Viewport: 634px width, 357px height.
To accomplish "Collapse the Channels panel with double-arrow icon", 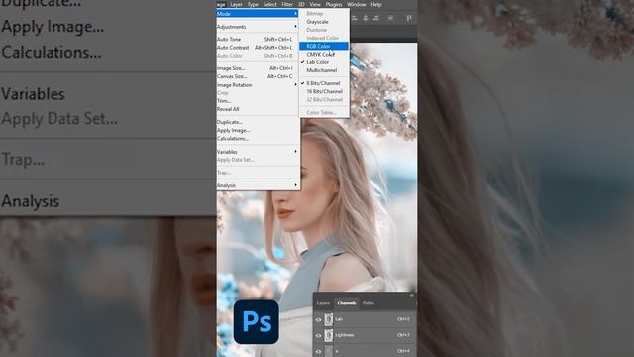I will point(412,296).
